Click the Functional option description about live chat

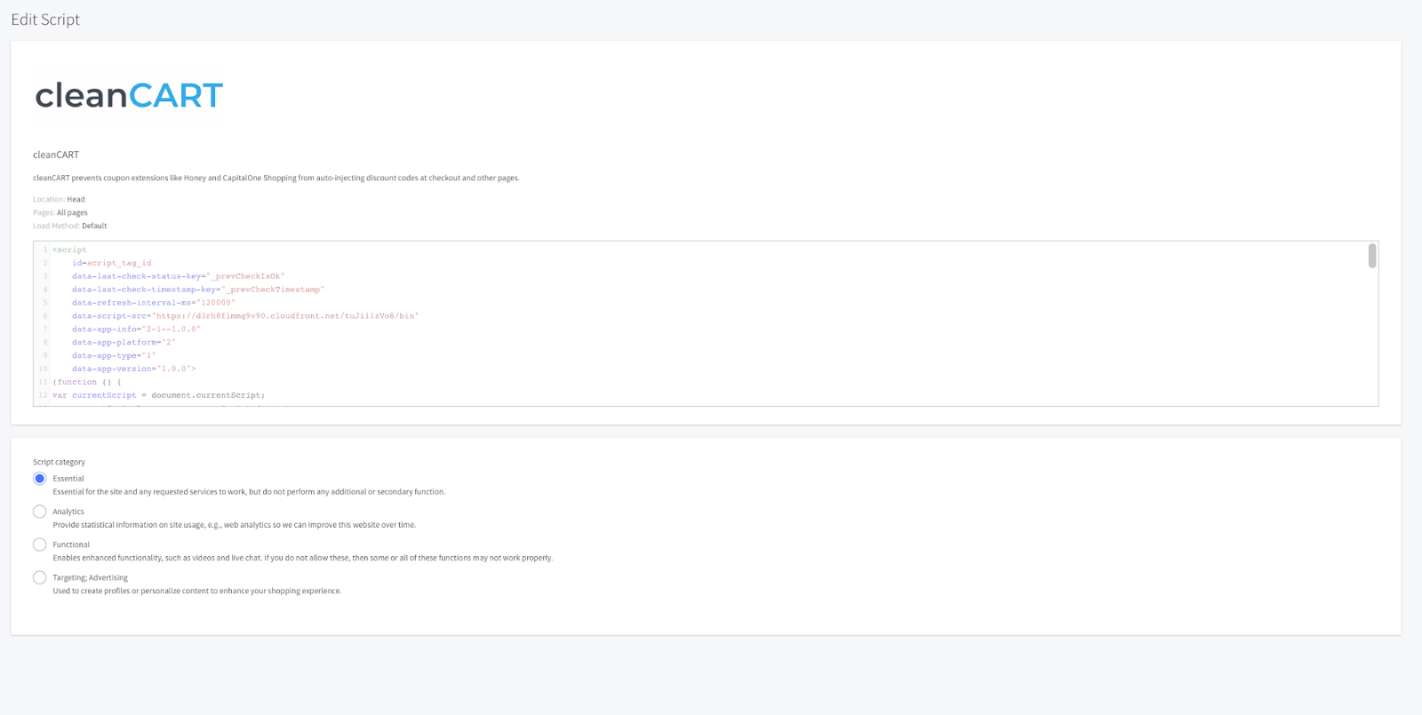pyautogui.click(x=302, y=558)
